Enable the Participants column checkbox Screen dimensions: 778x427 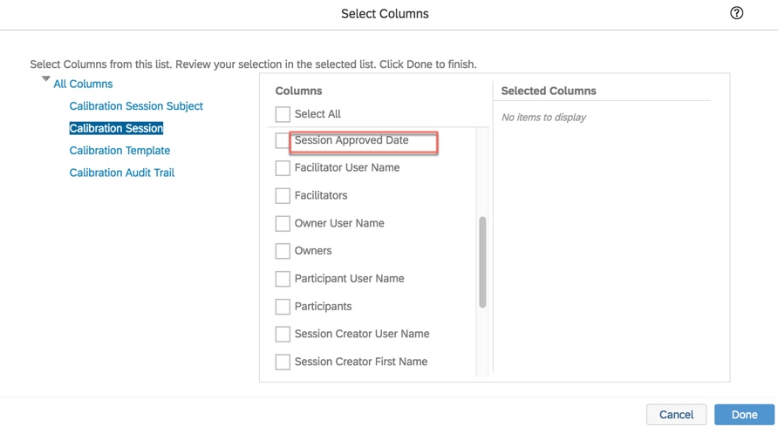[x=283, y=307]
